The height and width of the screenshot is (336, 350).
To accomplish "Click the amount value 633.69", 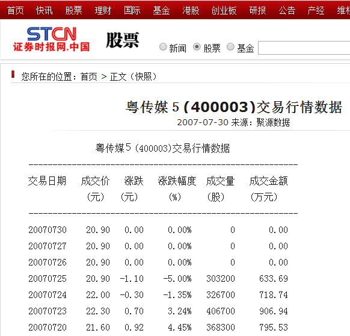I will click(274, 279).
